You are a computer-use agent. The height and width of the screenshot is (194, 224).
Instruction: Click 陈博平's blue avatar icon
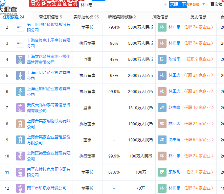162,59
